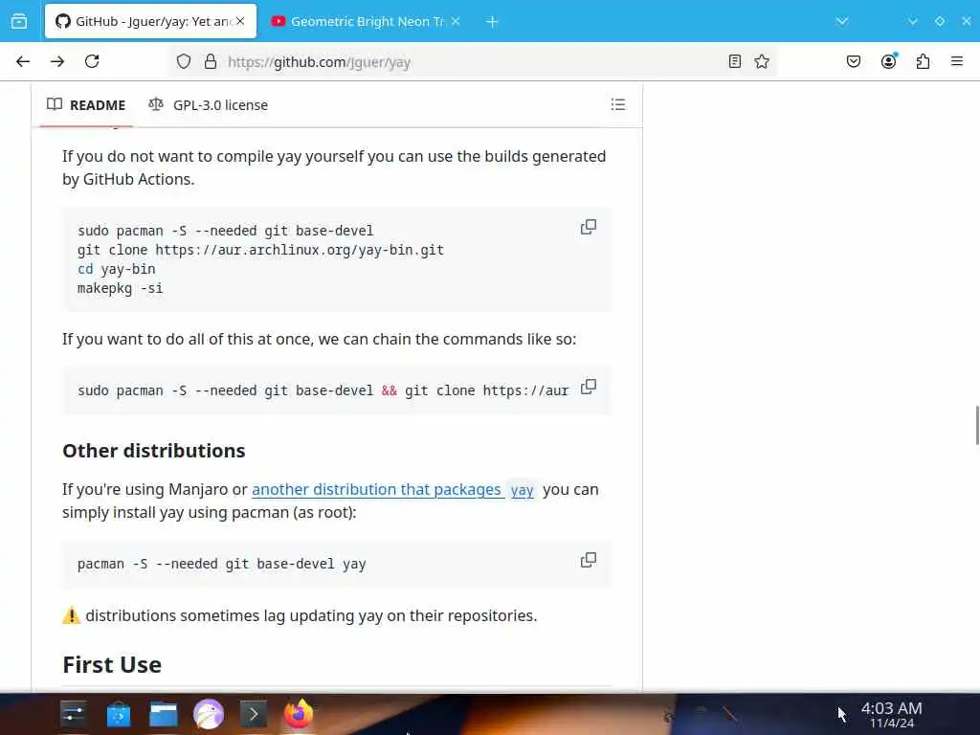Copy the yay-bin install commands block
This screenshot has width=980, height=735.
click(x=589, y=227)
